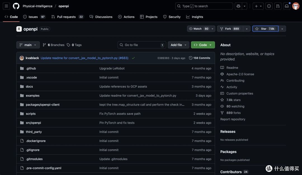302x175 pixels.
Task: Click the Activity pulse icon in About
Action: coord(222,87)
